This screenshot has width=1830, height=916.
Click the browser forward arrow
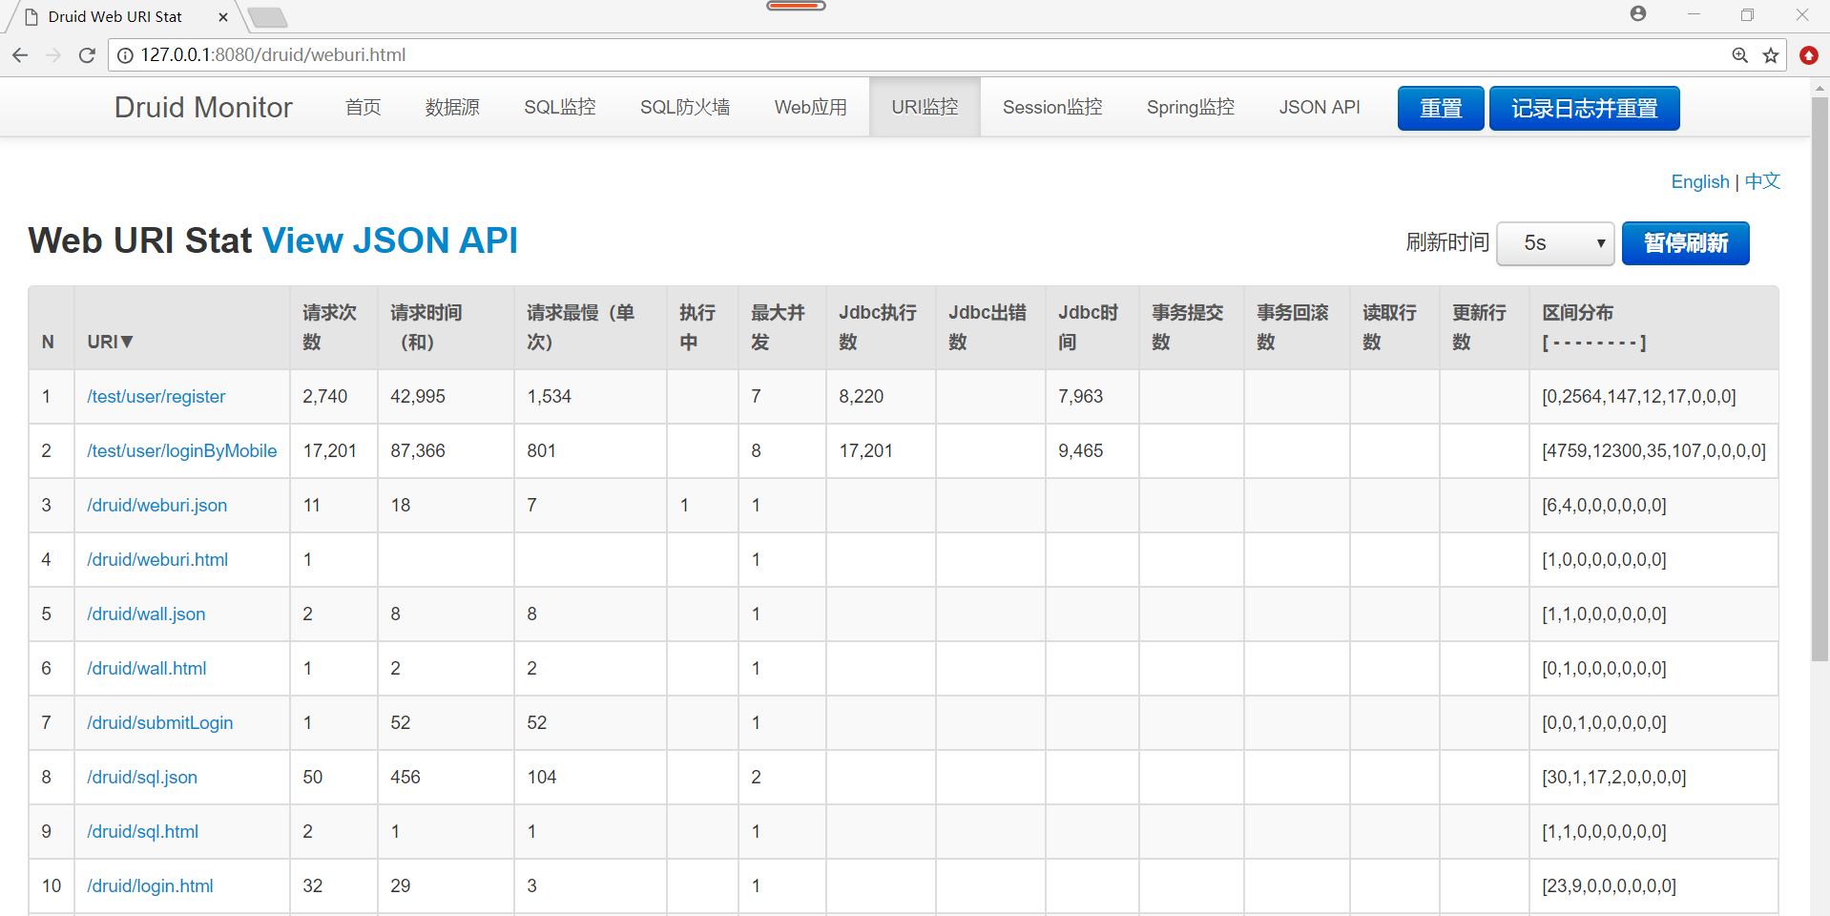pos(53,55)
